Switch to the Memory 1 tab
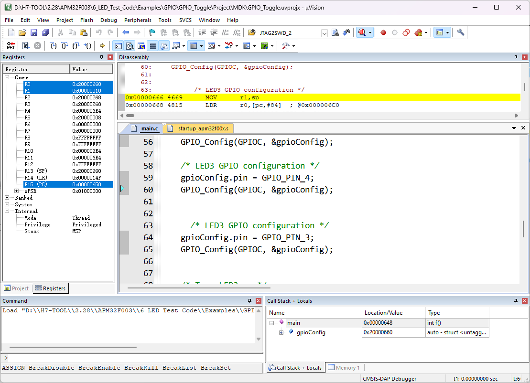 [x=344, y=368]
